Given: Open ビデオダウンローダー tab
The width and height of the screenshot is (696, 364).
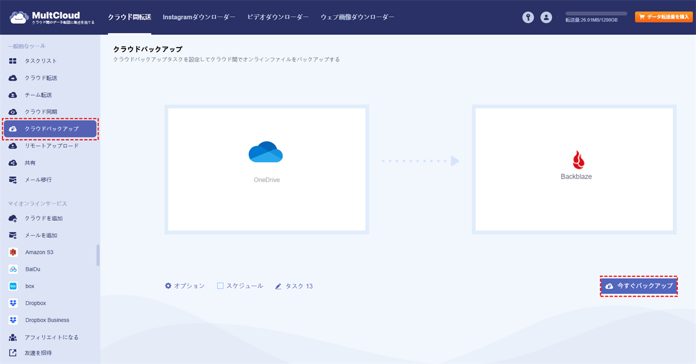Looking at the screenshot, I should [x=278, y=17].
